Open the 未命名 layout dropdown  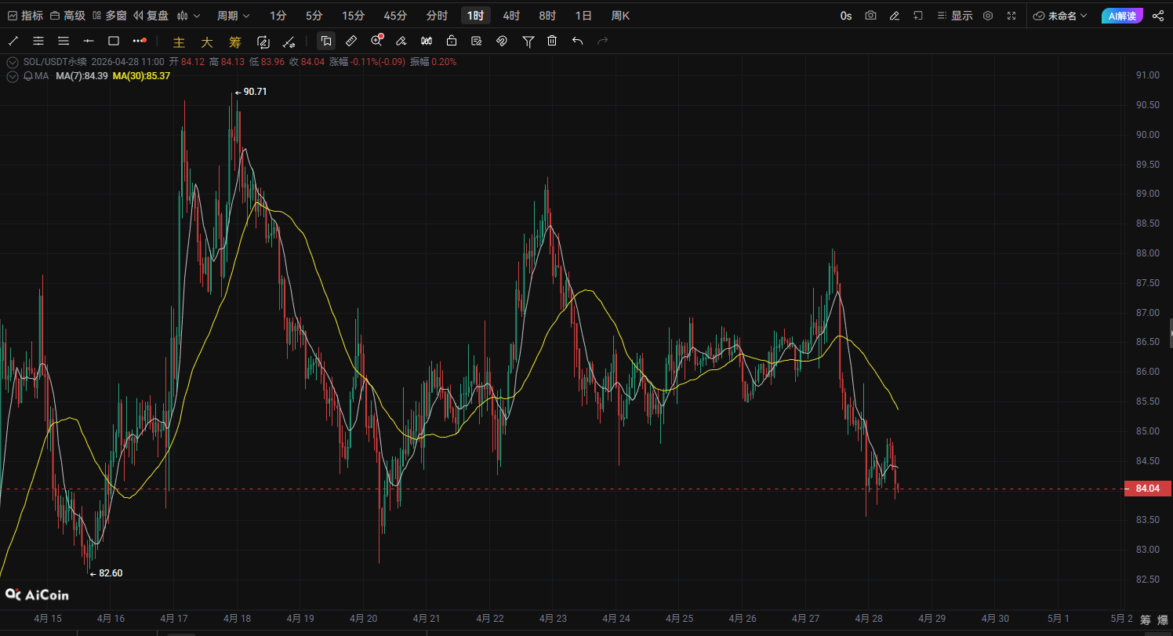(1060, 16)
